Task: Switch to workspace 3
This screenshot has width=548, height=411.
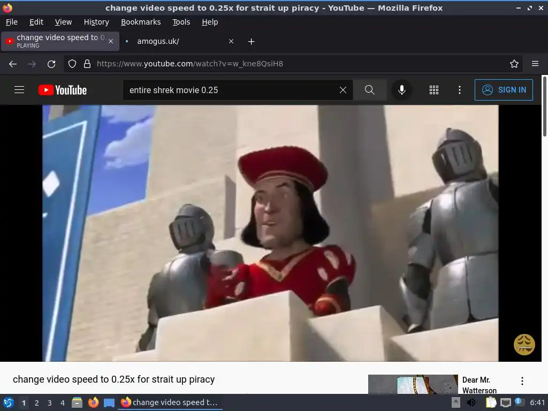Action: (x=50, y=403)
